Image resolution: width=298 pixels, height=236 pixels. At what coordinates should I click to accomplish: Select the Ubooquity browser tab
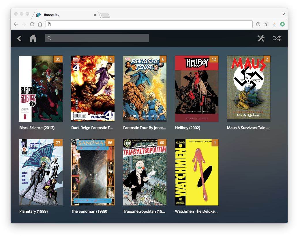coord(67,15)
